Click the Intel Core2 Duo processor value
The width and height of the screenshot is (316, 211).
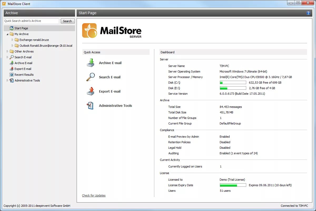(x=256, y=77)
